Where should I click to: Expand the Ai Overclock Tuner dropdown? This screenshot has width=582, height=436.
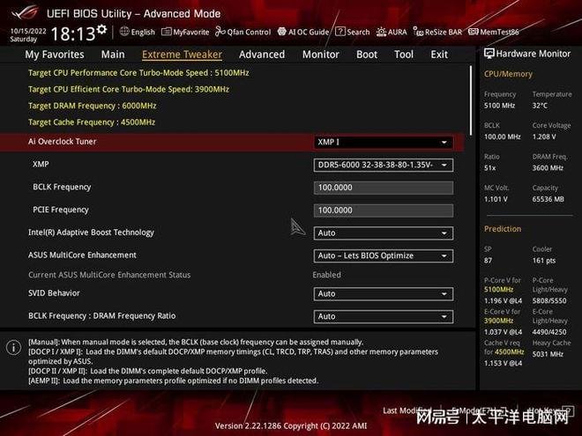(384, 142)
